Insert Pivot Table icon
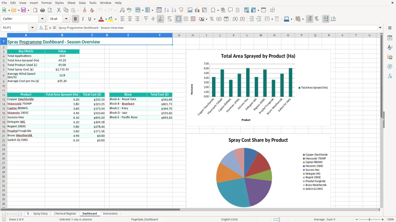This screenshot has height=222, width=396. tap(205, 10)
